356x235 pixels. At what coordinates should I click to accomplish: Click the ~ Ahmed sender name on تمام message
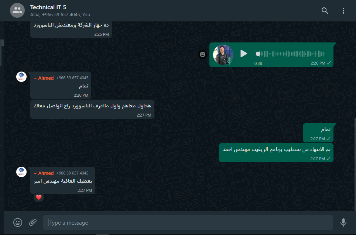coord(44,78)
